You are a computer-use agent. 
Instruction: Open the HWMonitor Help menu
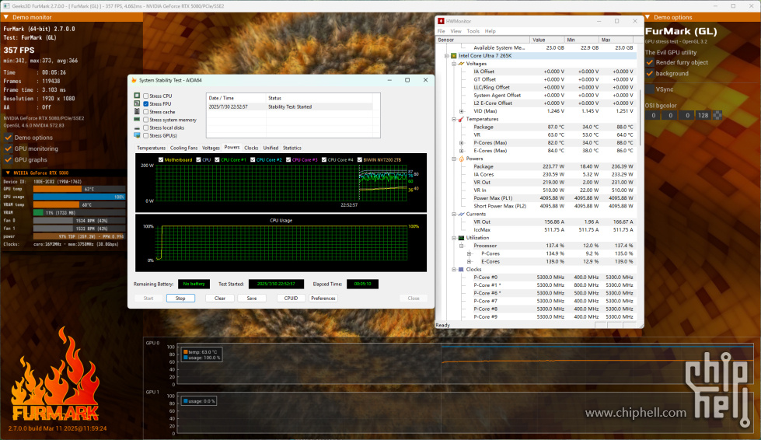coord(490,31)
